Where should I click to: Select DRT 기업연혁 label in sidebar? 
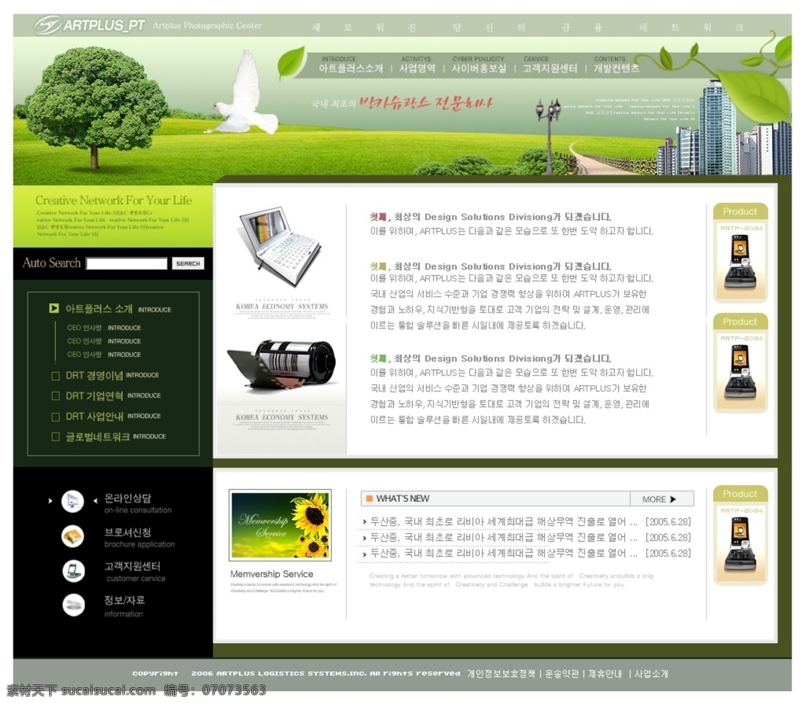point(95,396)
